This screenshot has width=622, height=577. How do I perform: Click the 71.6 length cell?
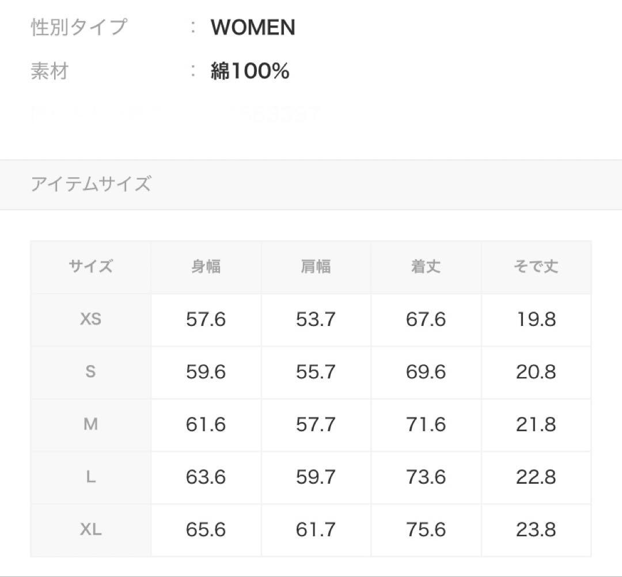(426, 424)
